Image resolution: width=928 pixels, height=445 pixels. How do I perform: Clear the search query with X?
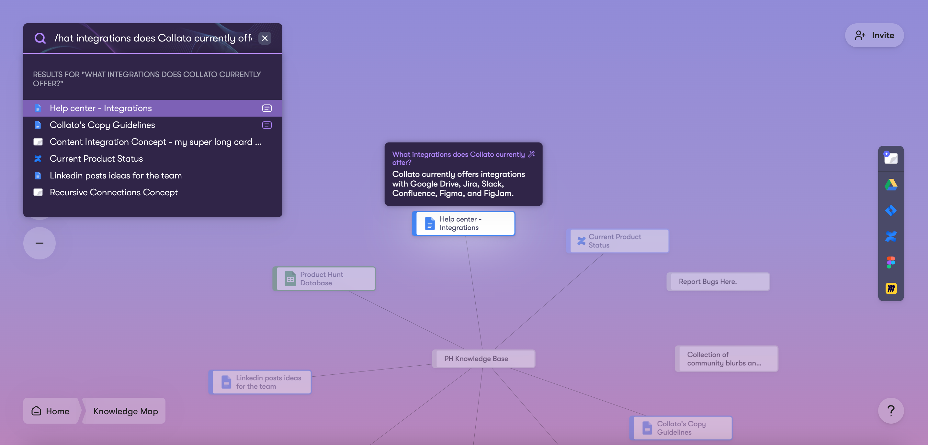[x=265, y=38]
